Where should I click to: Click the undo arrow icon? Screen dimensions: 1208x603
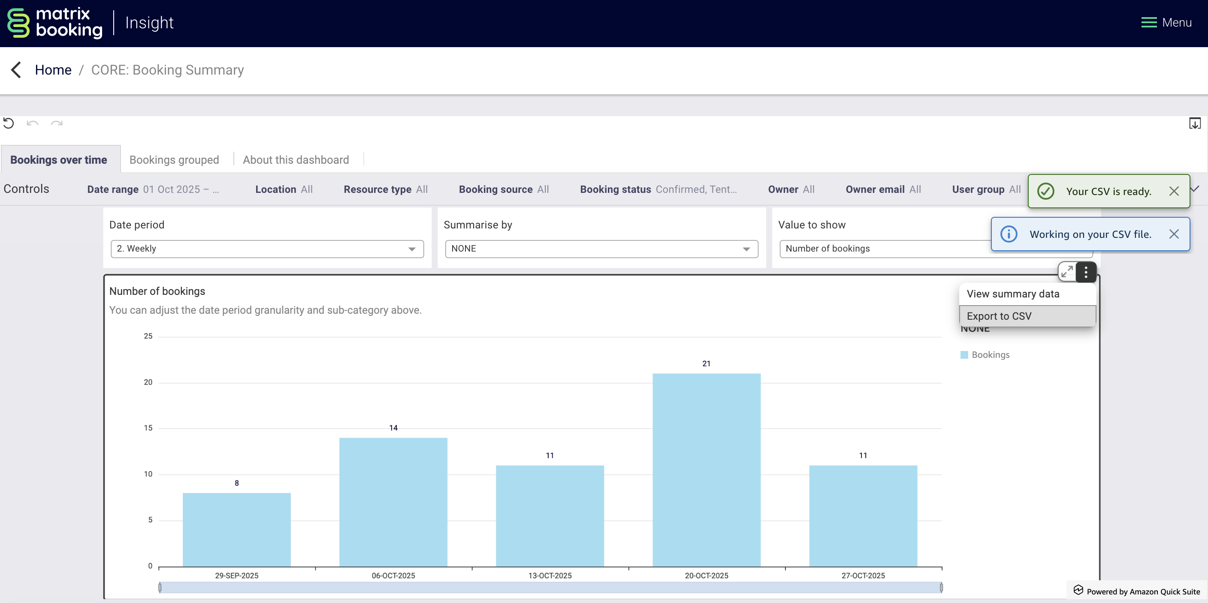click(32, 123)
